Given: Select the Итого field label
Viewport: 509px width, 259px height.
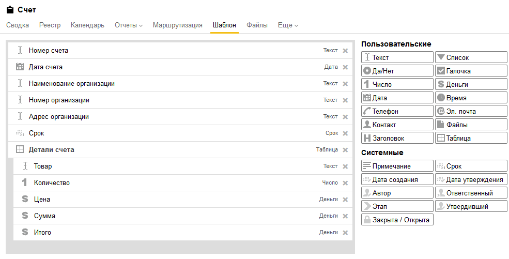Looking at the screenshot, I should point(42,233).
